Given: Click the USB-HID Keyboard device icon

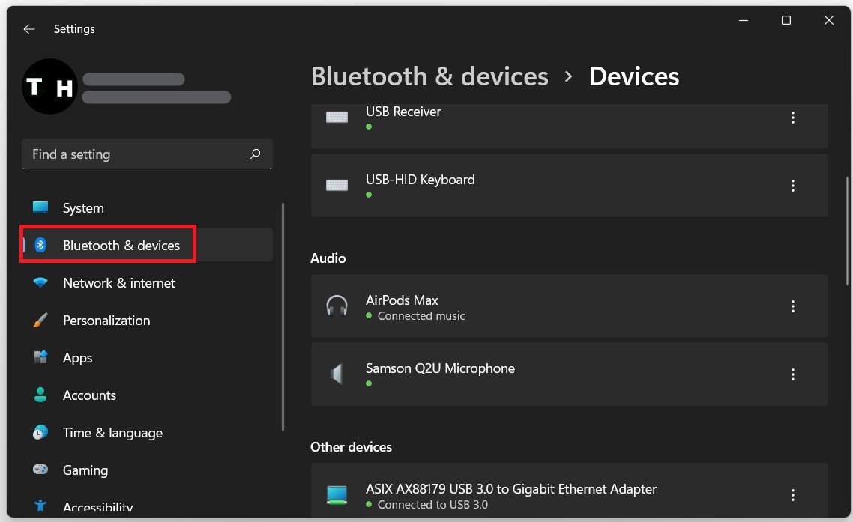Looking at the screenshot, I should point(337,186).
